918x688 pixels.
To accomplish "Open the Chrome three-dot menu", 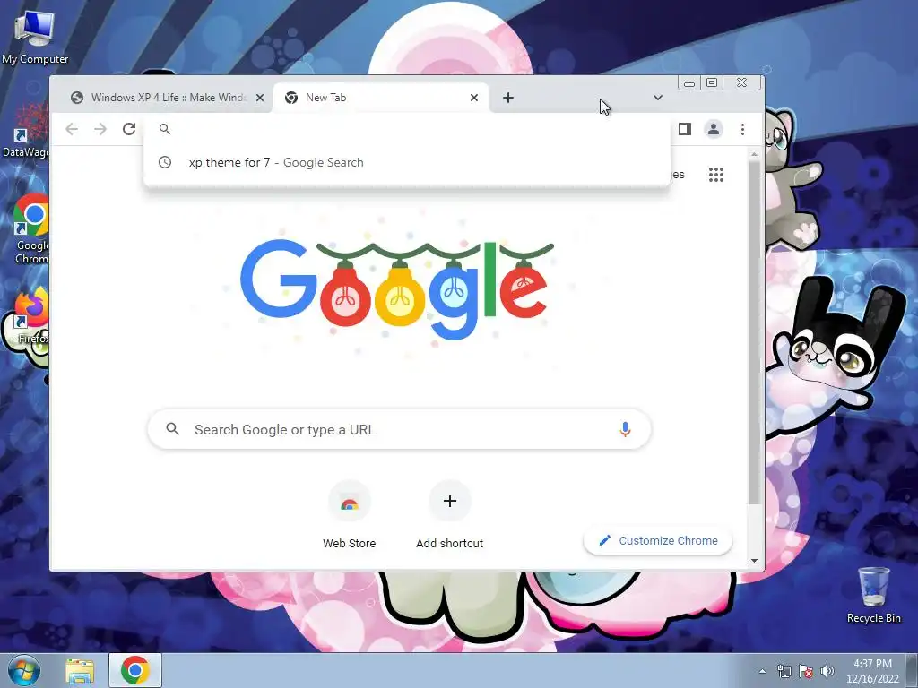I will [x=742, y=129].
